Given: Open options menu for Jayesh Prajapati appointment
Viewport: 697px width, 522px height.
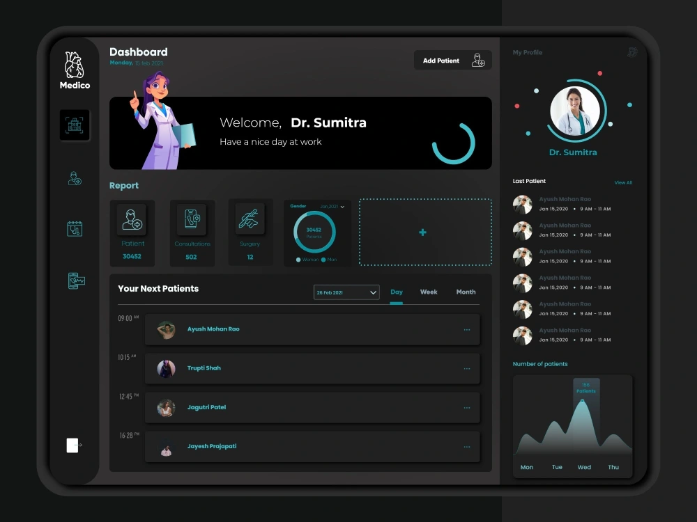Looking at the screenshot, I should tap(467, 447).
